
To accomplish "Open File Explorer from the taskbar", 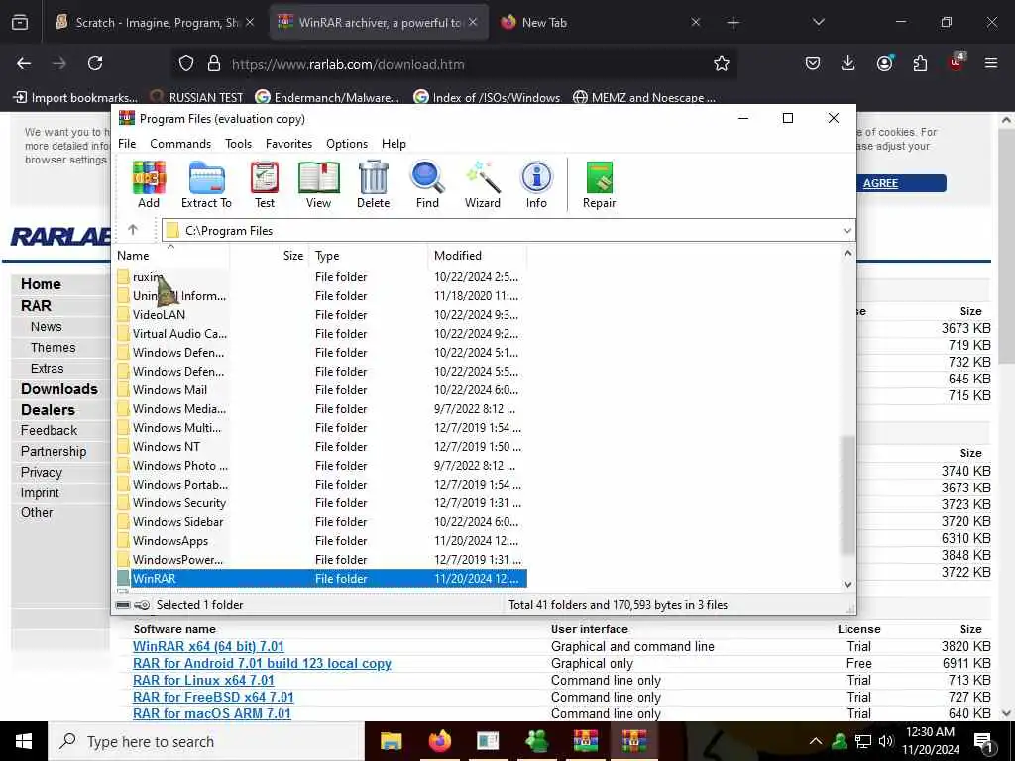I will [x=391, y=741].
